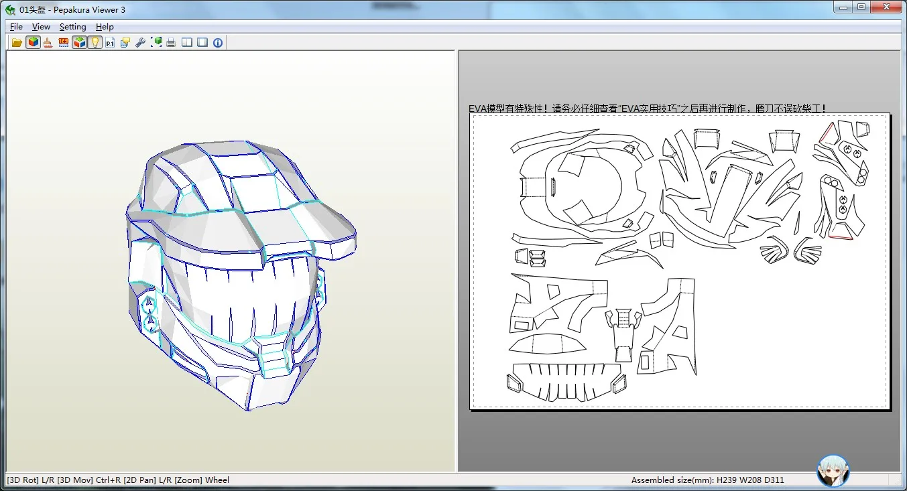Click the layout icon left of the info icon
The width and height of the screenshot is (907, 491).
click(202, 42)
